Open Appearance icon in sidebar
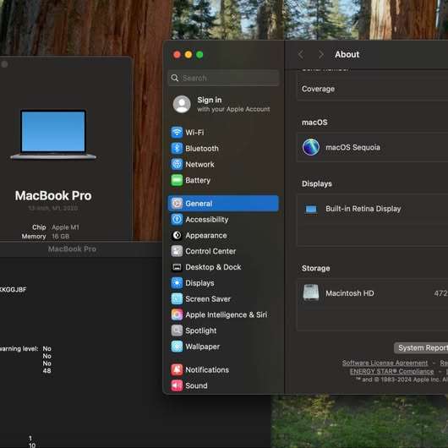The height and width of the screenshot is (448, 448). 177,235
